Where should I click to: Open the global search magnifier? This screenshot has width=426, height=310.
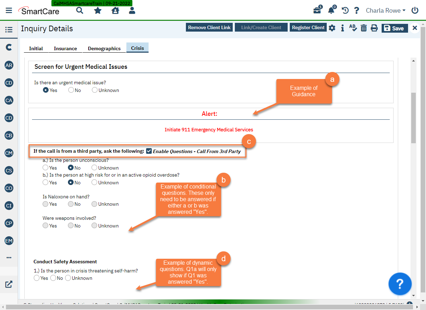point(80,10)
